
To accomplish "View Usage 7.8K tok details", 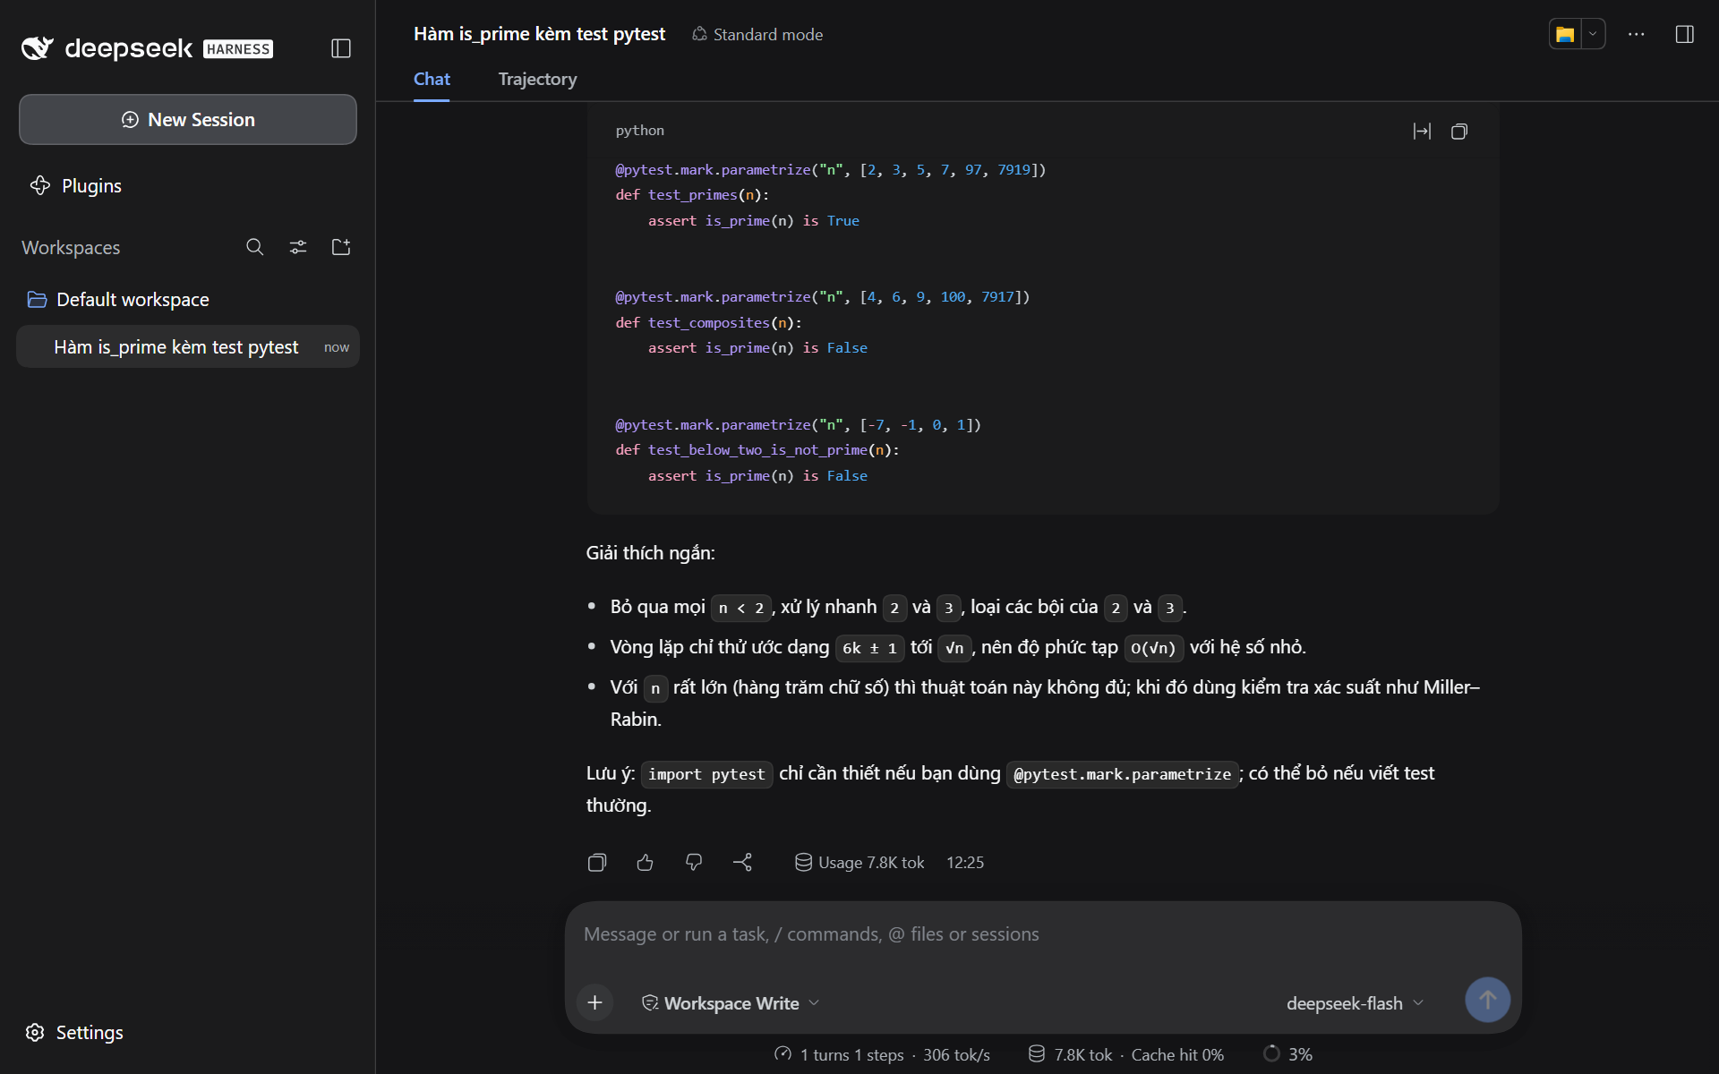I will [859, 863].
